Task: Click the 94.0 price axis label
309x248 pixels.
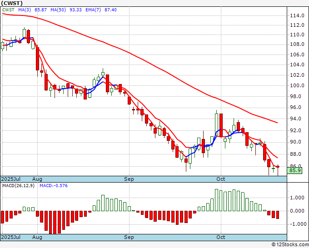Action: 296,119
